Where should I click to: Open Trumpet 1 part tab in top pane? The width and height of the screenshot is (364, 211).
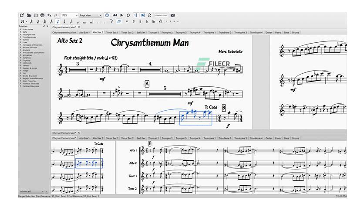153,33
